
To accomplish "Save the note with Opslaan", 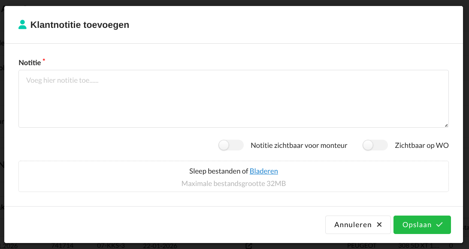I will coord(422,225).
